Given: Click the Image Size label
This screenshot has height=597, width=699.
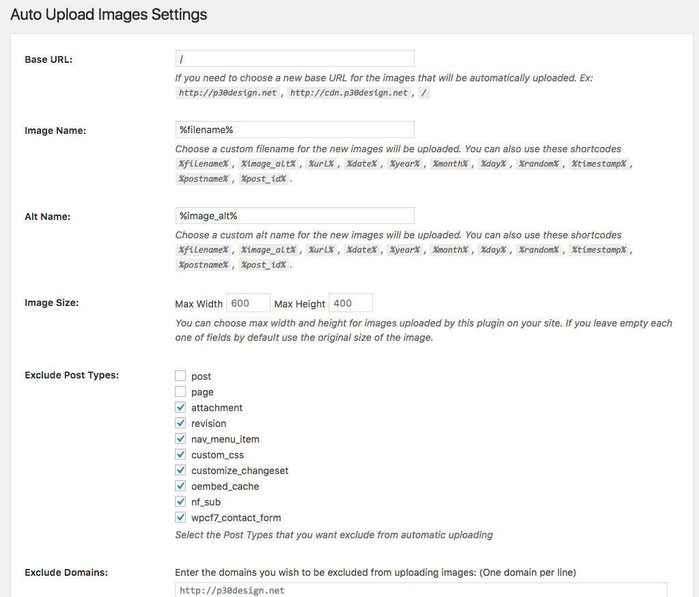Looking at the screenshot, I should coord(52,303).
